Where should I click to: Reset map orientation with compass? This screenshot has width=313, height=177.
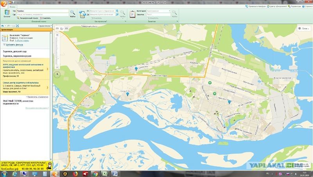(57, 74)
